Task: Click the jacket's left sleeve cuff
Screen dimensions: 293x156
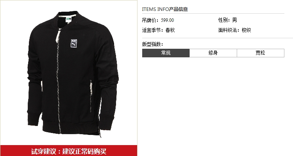Action: [34, 119]
